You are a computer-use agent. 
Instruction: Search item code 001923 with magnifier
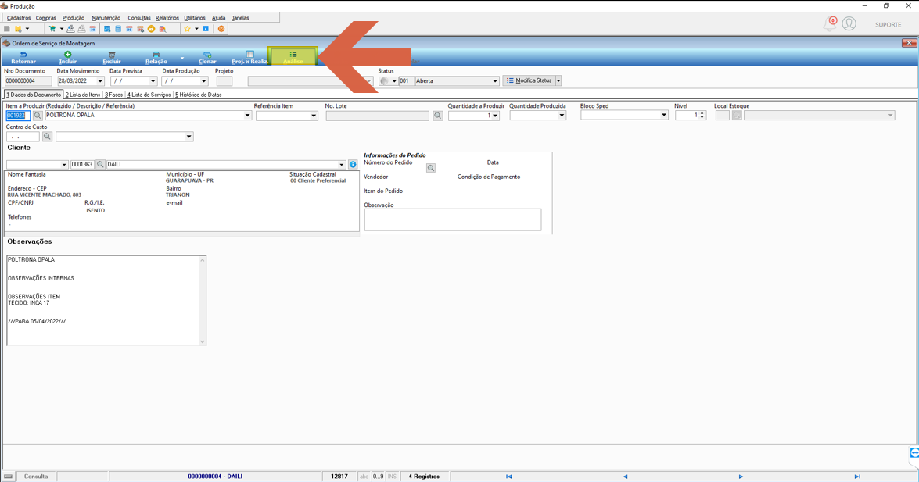38,116
